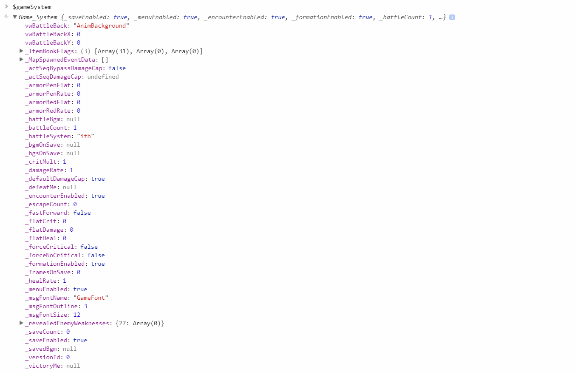Click the _actSeqDamageCap undefined row
The height and width of the screenshot is (372, 575).
point(72,77)
